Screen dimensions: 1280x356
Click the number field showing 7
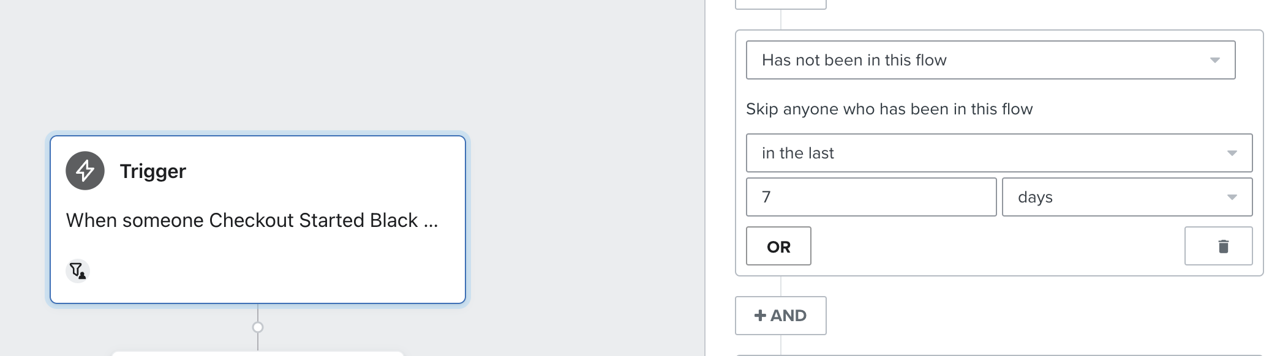point(871,197)
